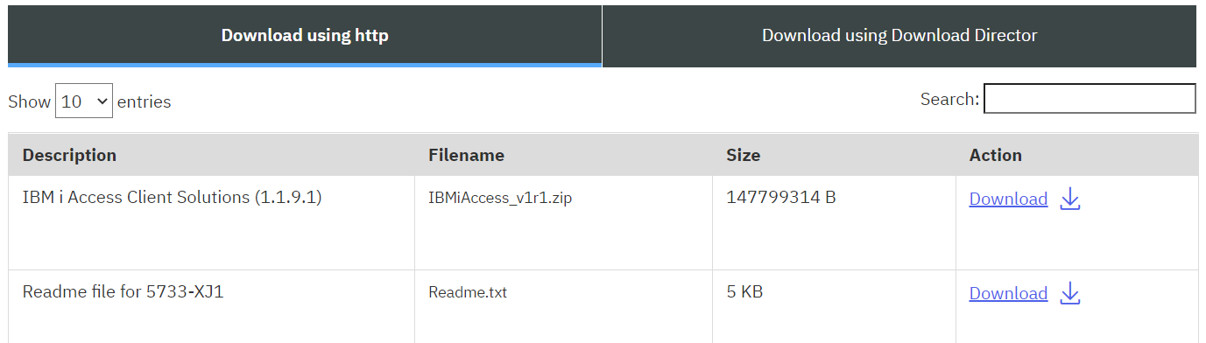Click the 5 KB size cell
Screen dimensions: 1206x343
point(744,292)
